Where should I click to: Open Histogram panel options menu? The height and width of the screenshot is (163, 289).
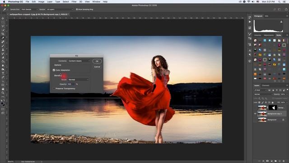[x=287, y=16]
